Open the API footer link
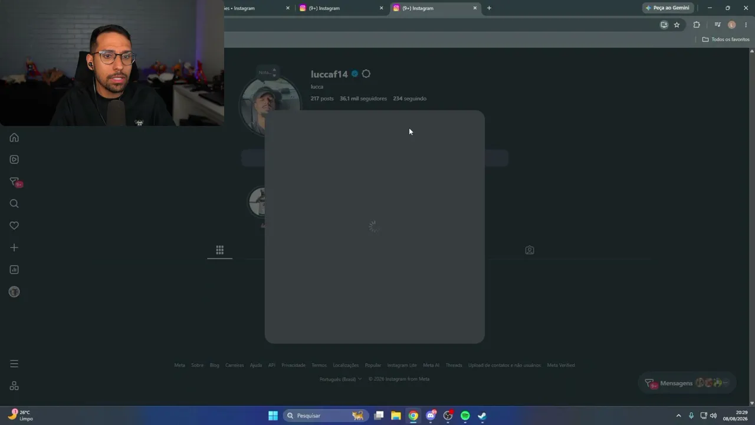Screen dimensions: 755x425 point(271,365)
